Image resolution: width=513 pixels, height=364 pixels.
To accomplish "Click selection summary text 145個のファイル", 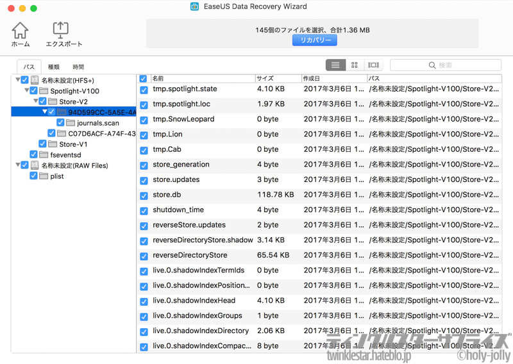I will click(312, 30).
